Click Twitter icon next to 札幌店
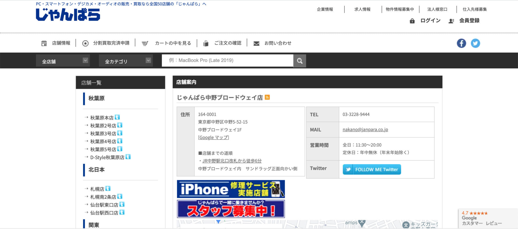The width and height of the screenshot is (518, 229). pos(108,188)
